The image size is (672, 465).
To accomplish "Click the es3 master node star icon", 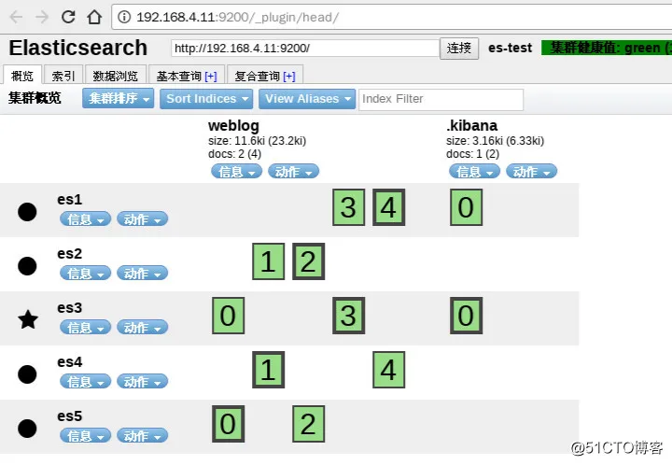I will click(x=28, y=319).
